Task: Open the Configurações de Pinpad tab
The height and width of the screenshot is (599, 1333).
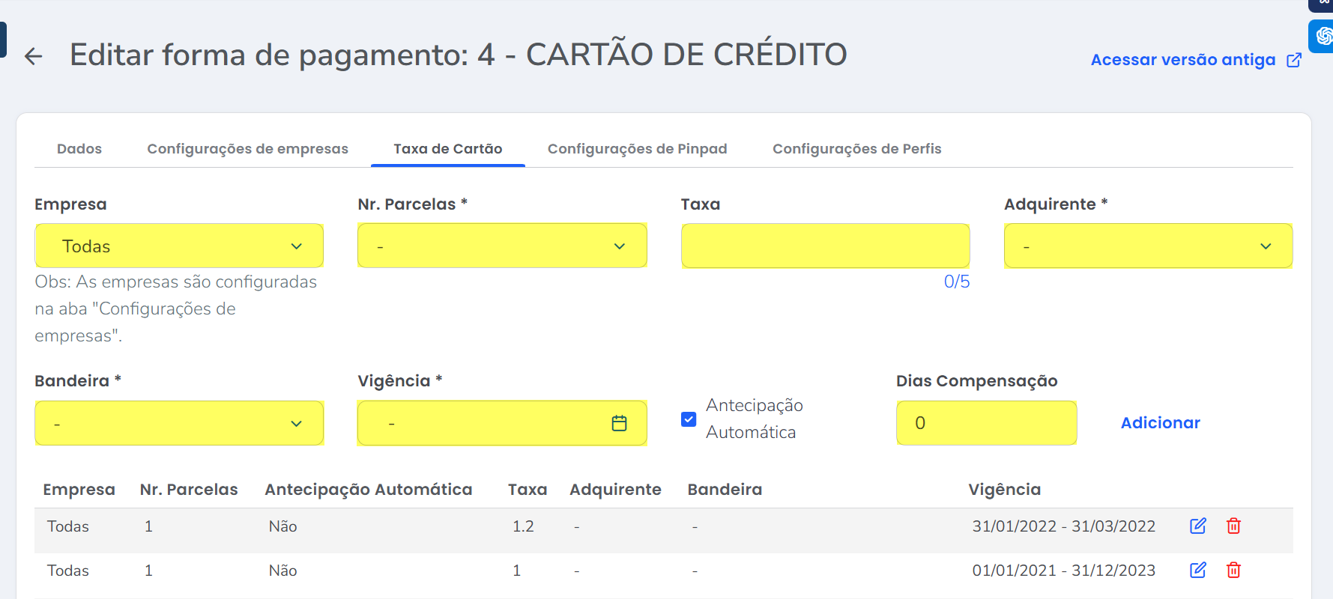Action: pos(637,149)
